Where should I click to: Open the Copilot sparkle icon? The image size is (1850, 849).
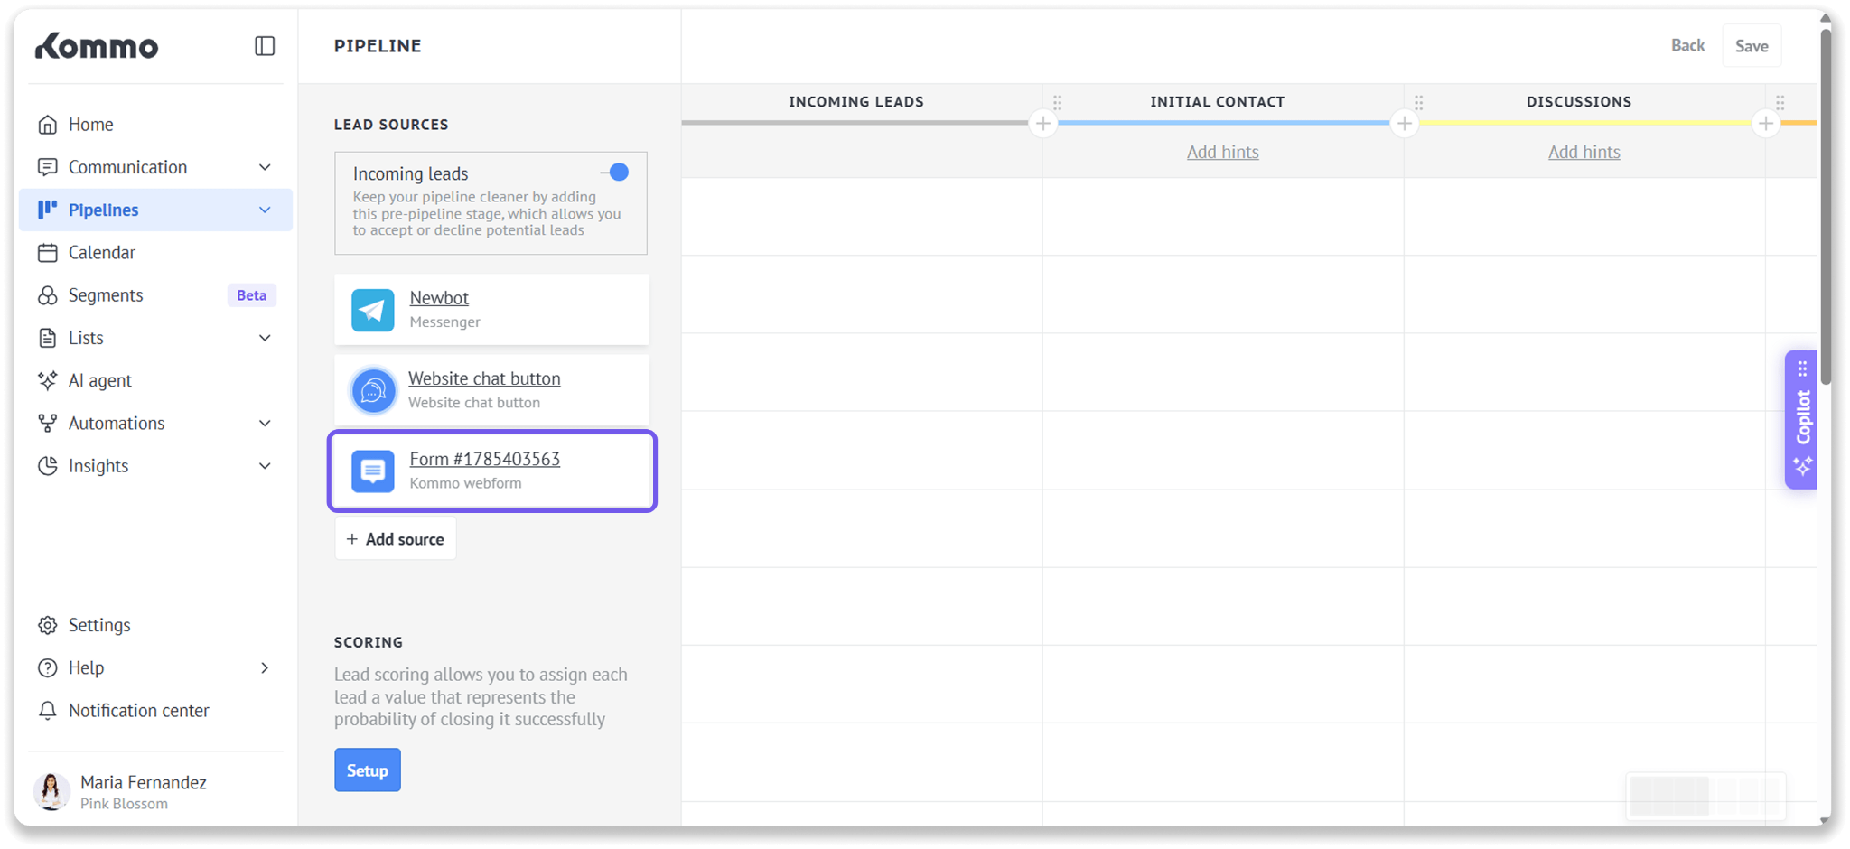click(1802, 466)
